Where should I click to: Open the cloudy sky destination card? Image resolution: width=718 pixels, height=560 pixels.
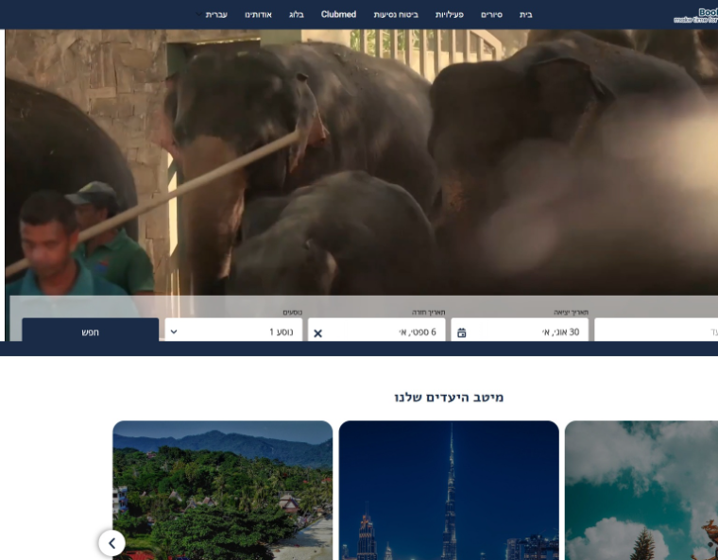(x=641, y=490)
